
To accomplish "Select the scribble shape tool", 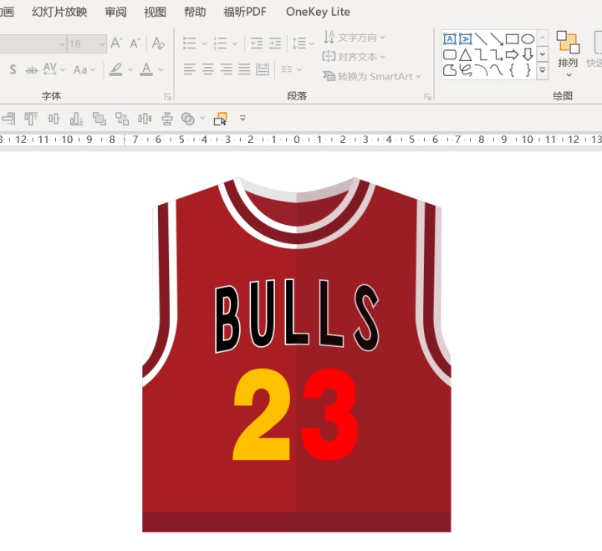I will [x=466, y=70].
